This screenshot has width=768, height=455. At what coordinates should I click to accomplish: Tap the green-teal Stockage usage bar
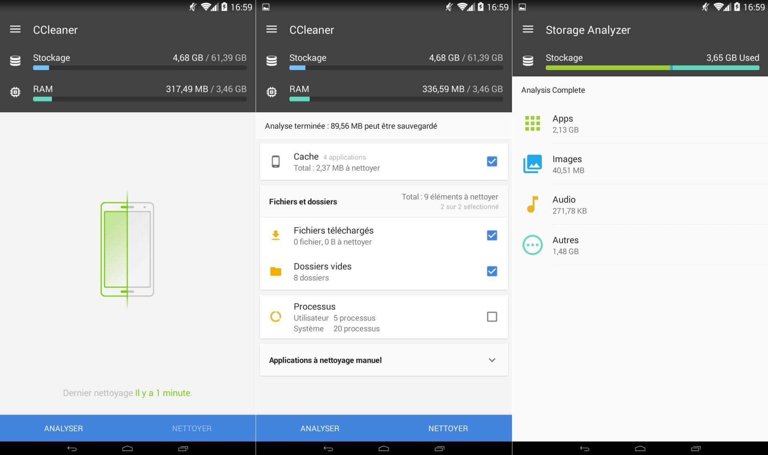pos(652,68)
